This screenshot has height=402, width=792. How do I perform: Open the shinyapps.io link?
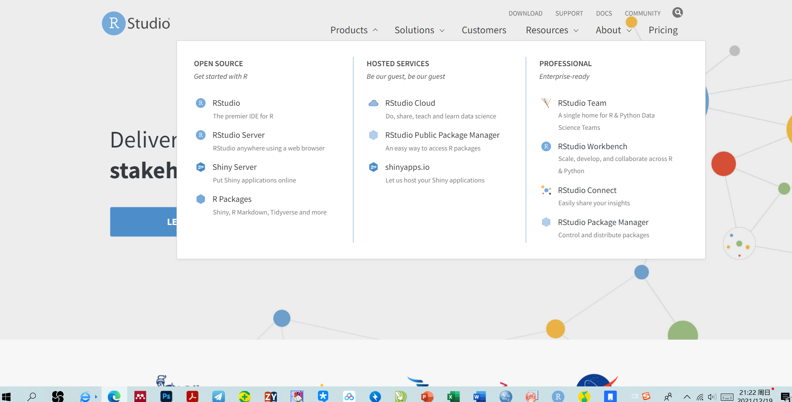(407, 167)
